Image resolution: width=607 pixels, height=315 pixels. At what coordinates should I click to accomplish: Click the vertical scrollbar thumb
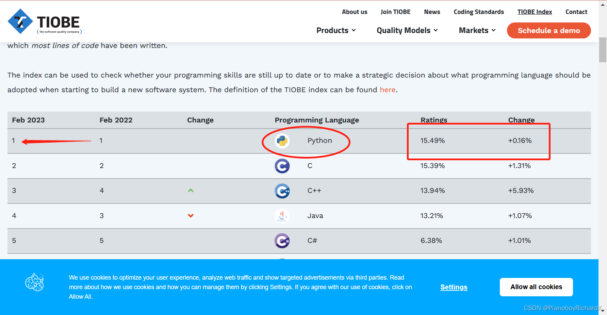[603, 50]
